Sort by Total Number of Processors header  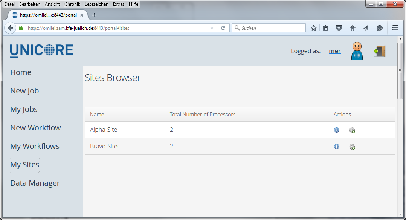(247, 115)
